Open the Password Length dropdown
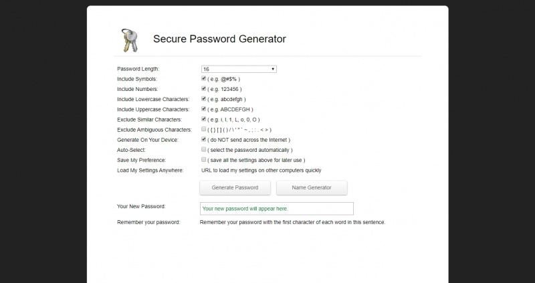This screenshot has height=283, width=535. coord(239,69)
